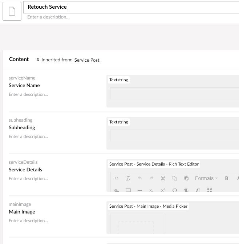Click the superscript icon
This screenshot has height=244, width=239.
coord(163,190)
